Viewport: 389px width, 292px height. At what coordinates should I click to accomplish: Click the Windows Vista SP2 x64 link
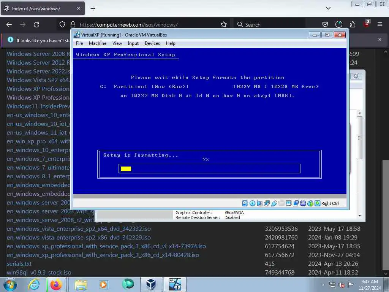[x=38, y=80]
